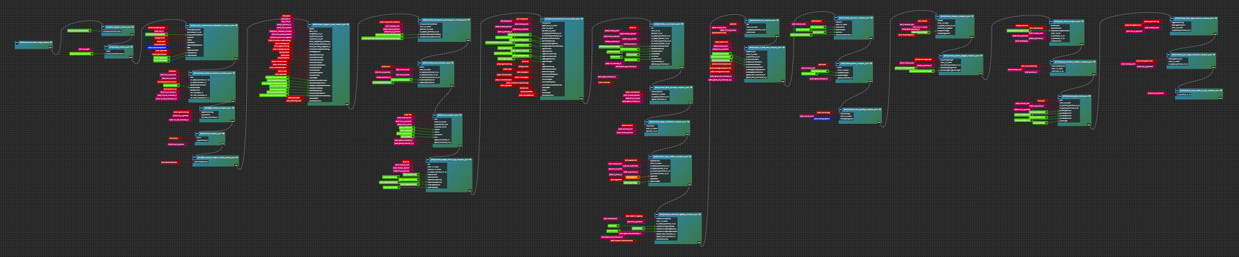The image size is (1239, 257).
Task: Collapse default_copy_depth_to_rgba_compute_pass node via arrow
Action: click(x=1221, y=90)
